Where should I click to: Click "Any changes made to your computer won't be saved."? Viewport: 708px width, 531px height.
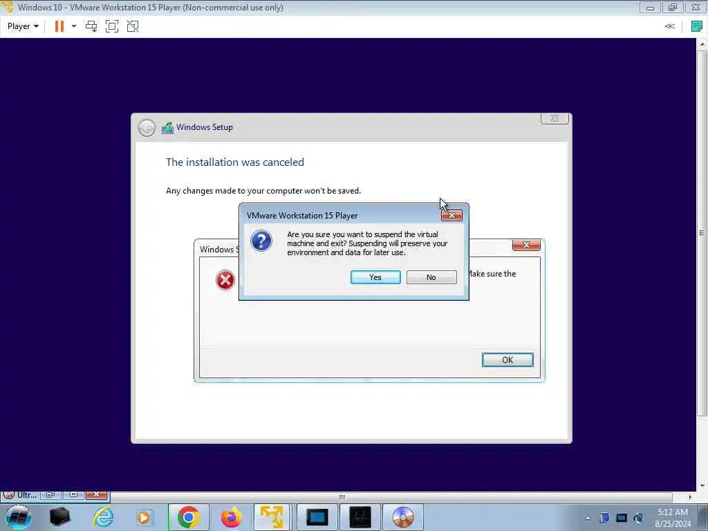263,191
